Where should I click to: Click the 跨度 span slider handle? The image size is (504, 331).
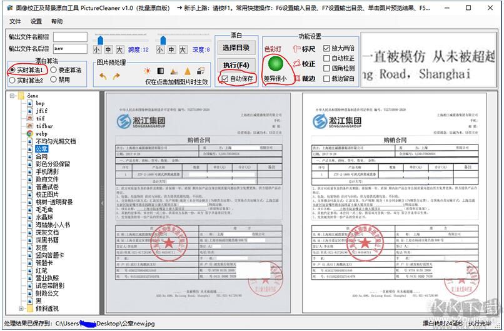(x=100, y=40)
